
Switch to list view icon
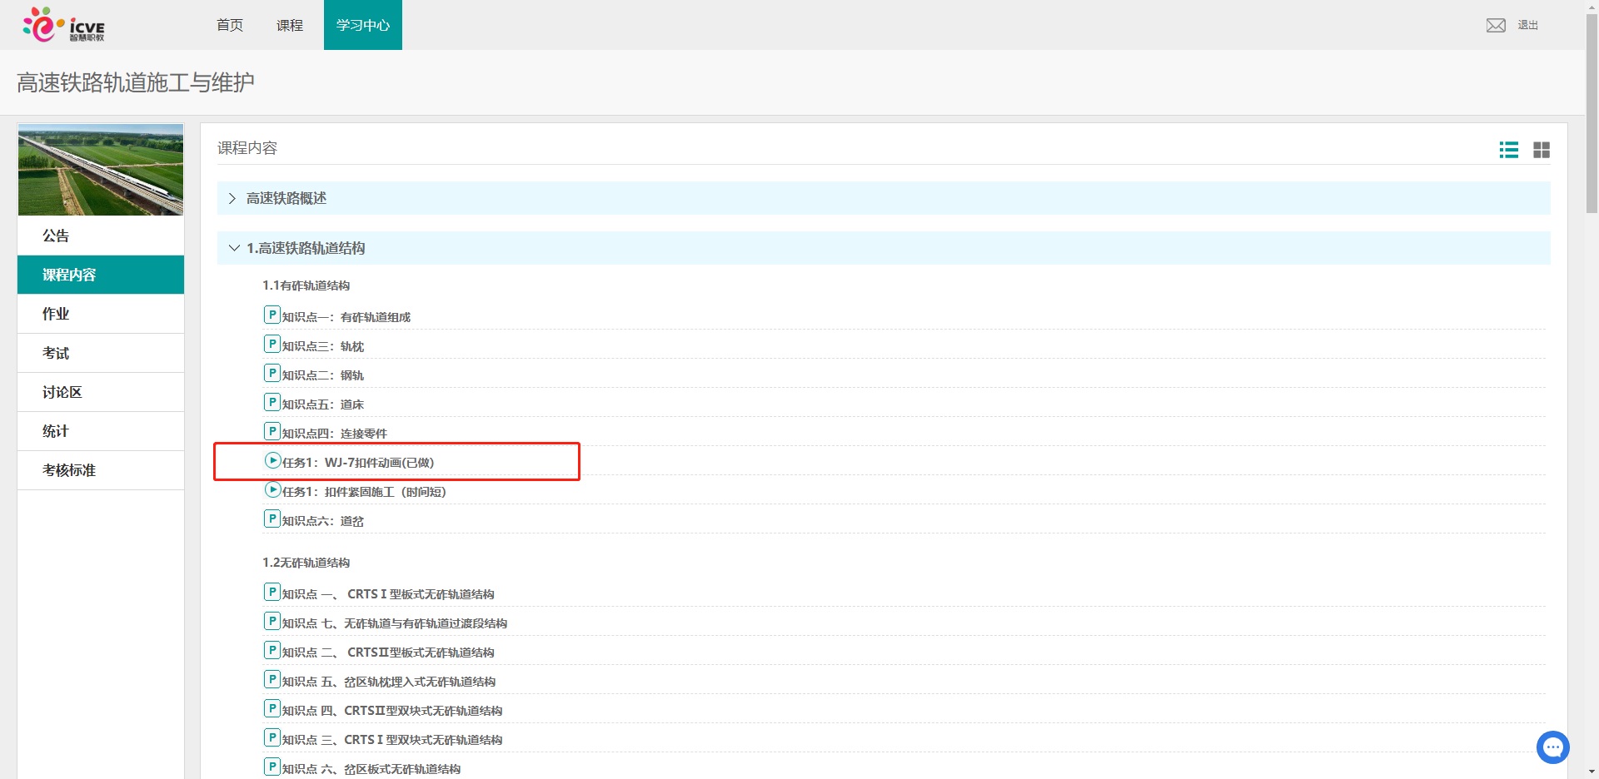pyautogui.click(x=1508, y=150)
